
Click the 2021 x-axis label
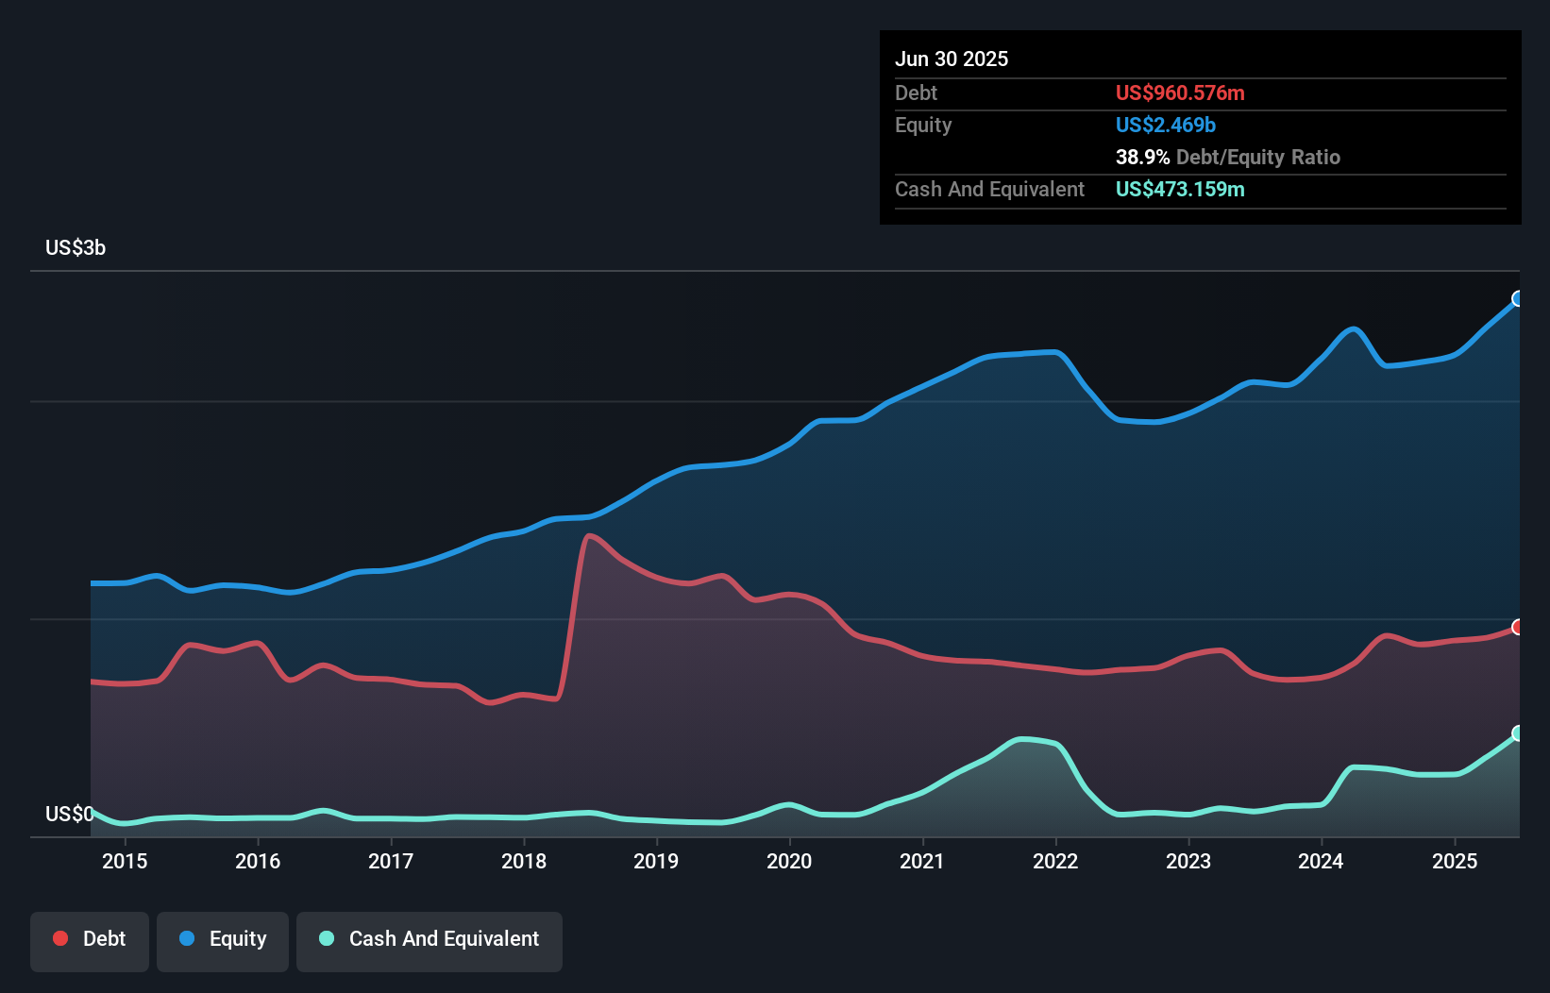(922, 861)
